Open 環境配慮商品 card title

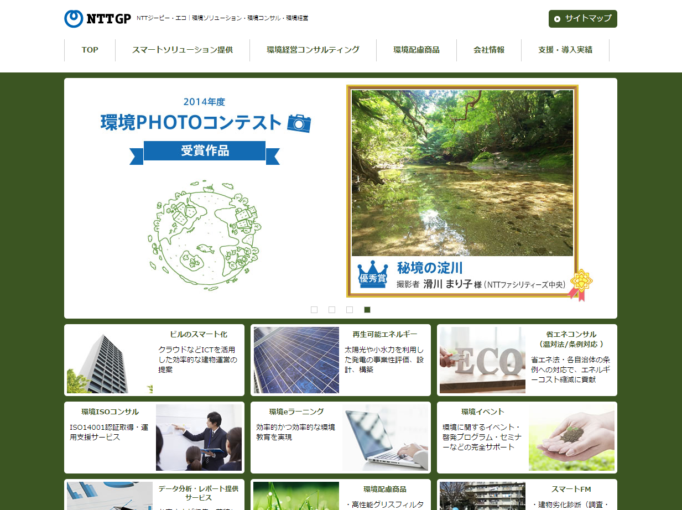[x=385, y=489]
